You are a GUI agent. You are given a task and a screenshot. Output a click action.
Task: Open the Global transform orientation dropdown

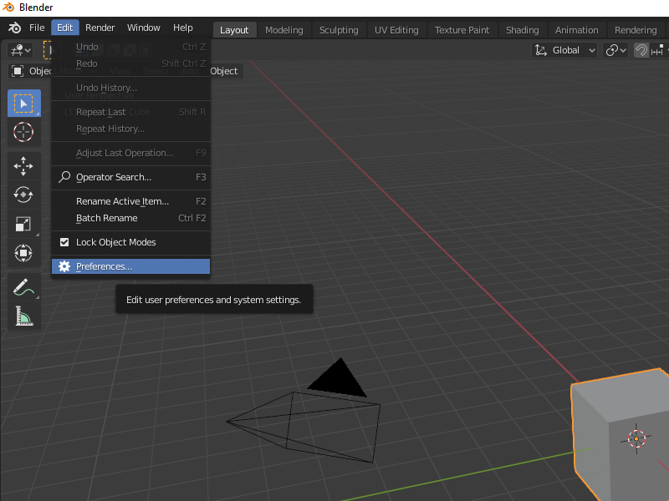click(565, 50)
